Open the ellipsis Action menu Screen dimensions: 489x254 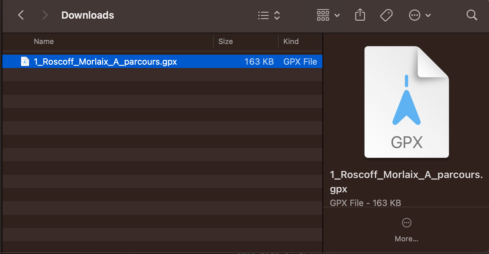[x=420, y=15]
